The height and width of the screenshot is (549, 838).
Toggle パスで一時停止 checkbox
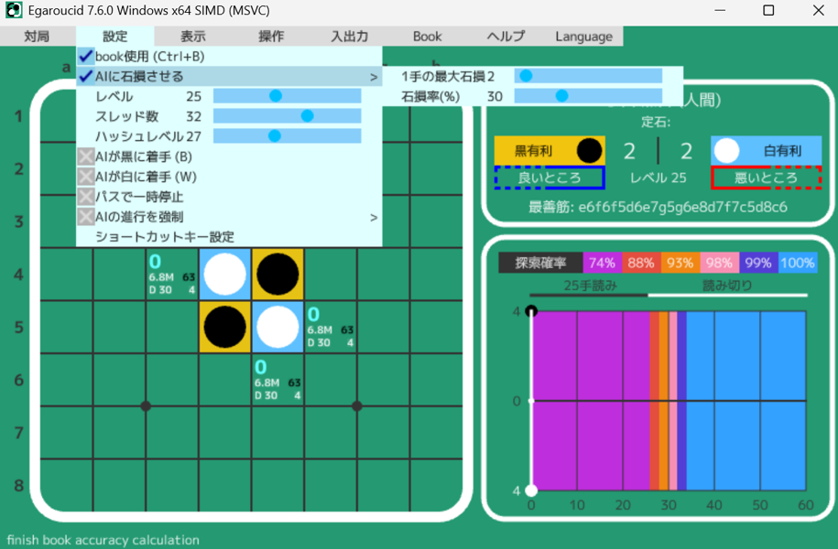[86, 197]
